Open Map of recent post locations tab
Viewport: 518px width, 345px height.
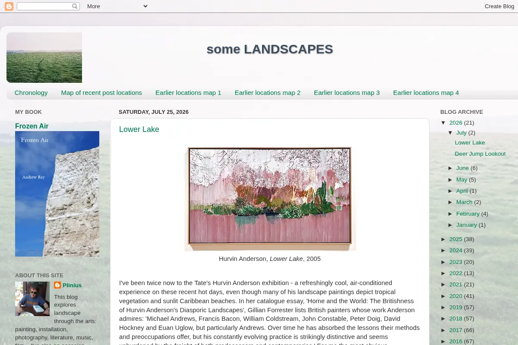point(101,93)
